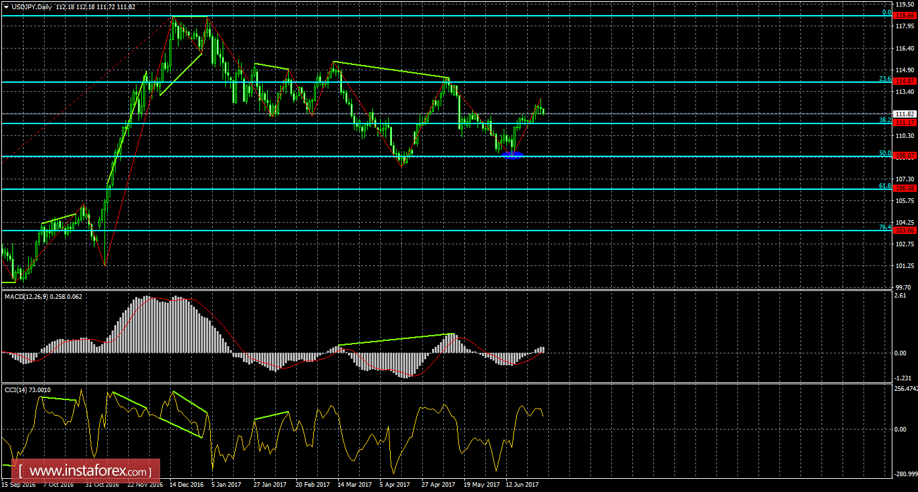Click the 12 Jun 2017 date label
The height and width of the screenshot is (492, 918).
pos(522,485)
